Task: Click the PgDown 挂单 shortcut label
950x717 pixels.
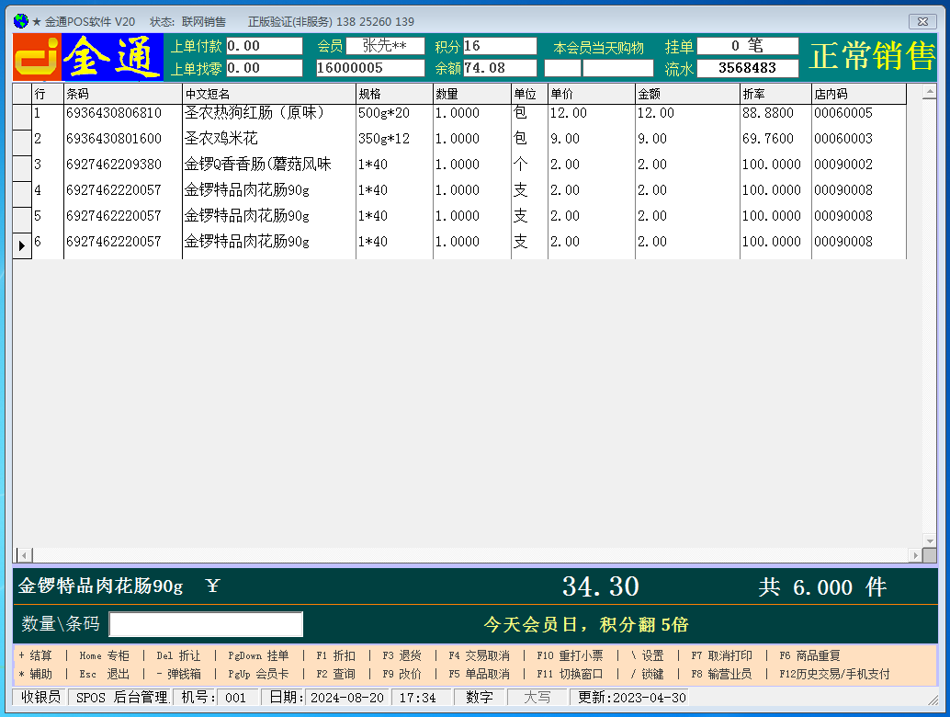Action: click(x=258, y=655)
